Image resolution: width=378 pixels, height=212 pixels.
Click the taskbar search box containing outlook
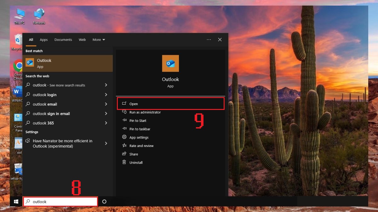60,202
